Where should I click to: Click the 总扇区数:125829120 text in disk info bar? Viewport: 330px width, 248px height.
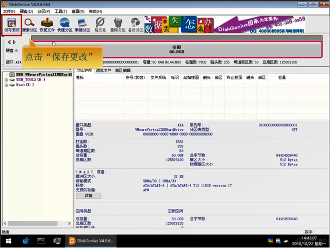coord(279,62)
